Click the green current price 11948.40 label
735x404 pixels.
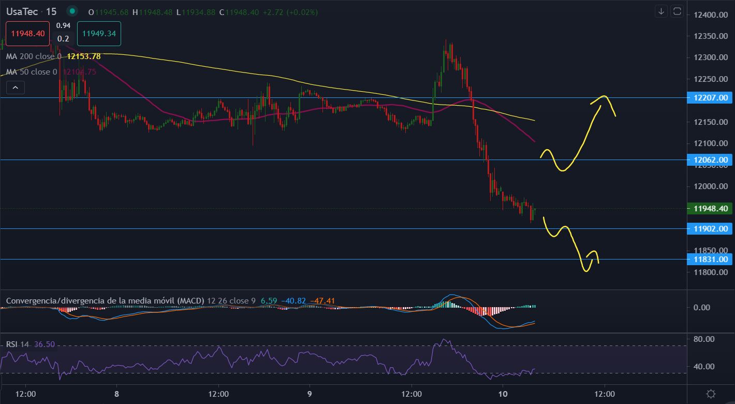(709, 209)
